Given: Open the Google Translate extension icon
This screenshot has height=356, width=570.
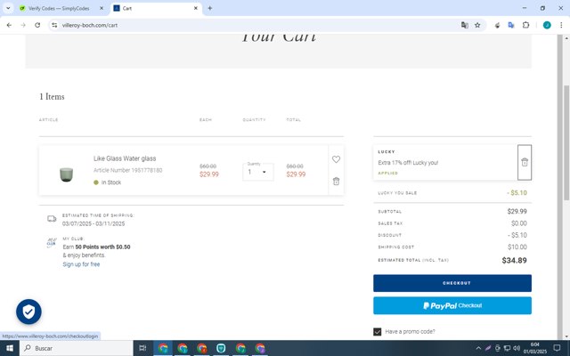Looking at the screenshot, I should click(x=511, y=25).
